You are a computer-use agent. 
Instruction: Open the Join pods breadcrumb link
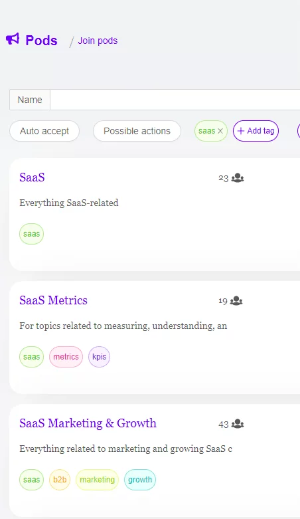coord(98,41)
